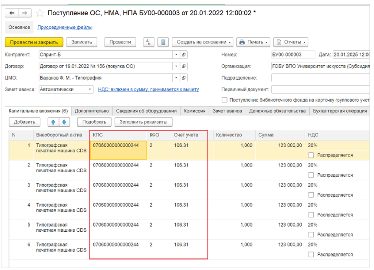Screen dimensions: 374x270
Task: Expand the ЦМО dropdown arrow
Action: pos(176,78)
